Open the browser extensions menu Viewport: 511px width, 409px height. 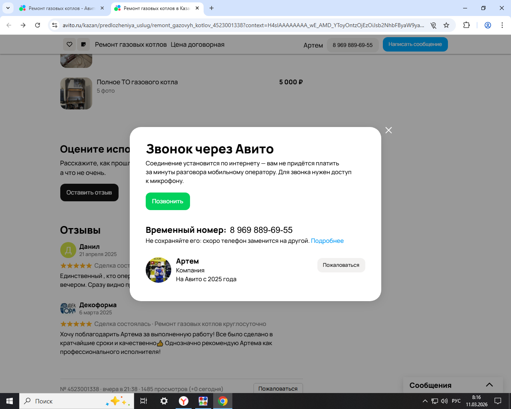466,25
